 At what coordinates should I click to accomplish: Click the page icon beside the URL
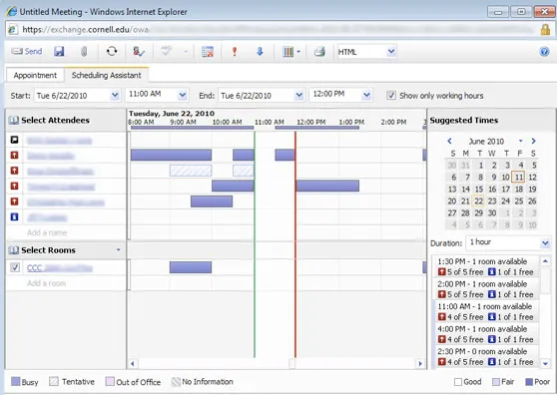[x=12, y=29]
